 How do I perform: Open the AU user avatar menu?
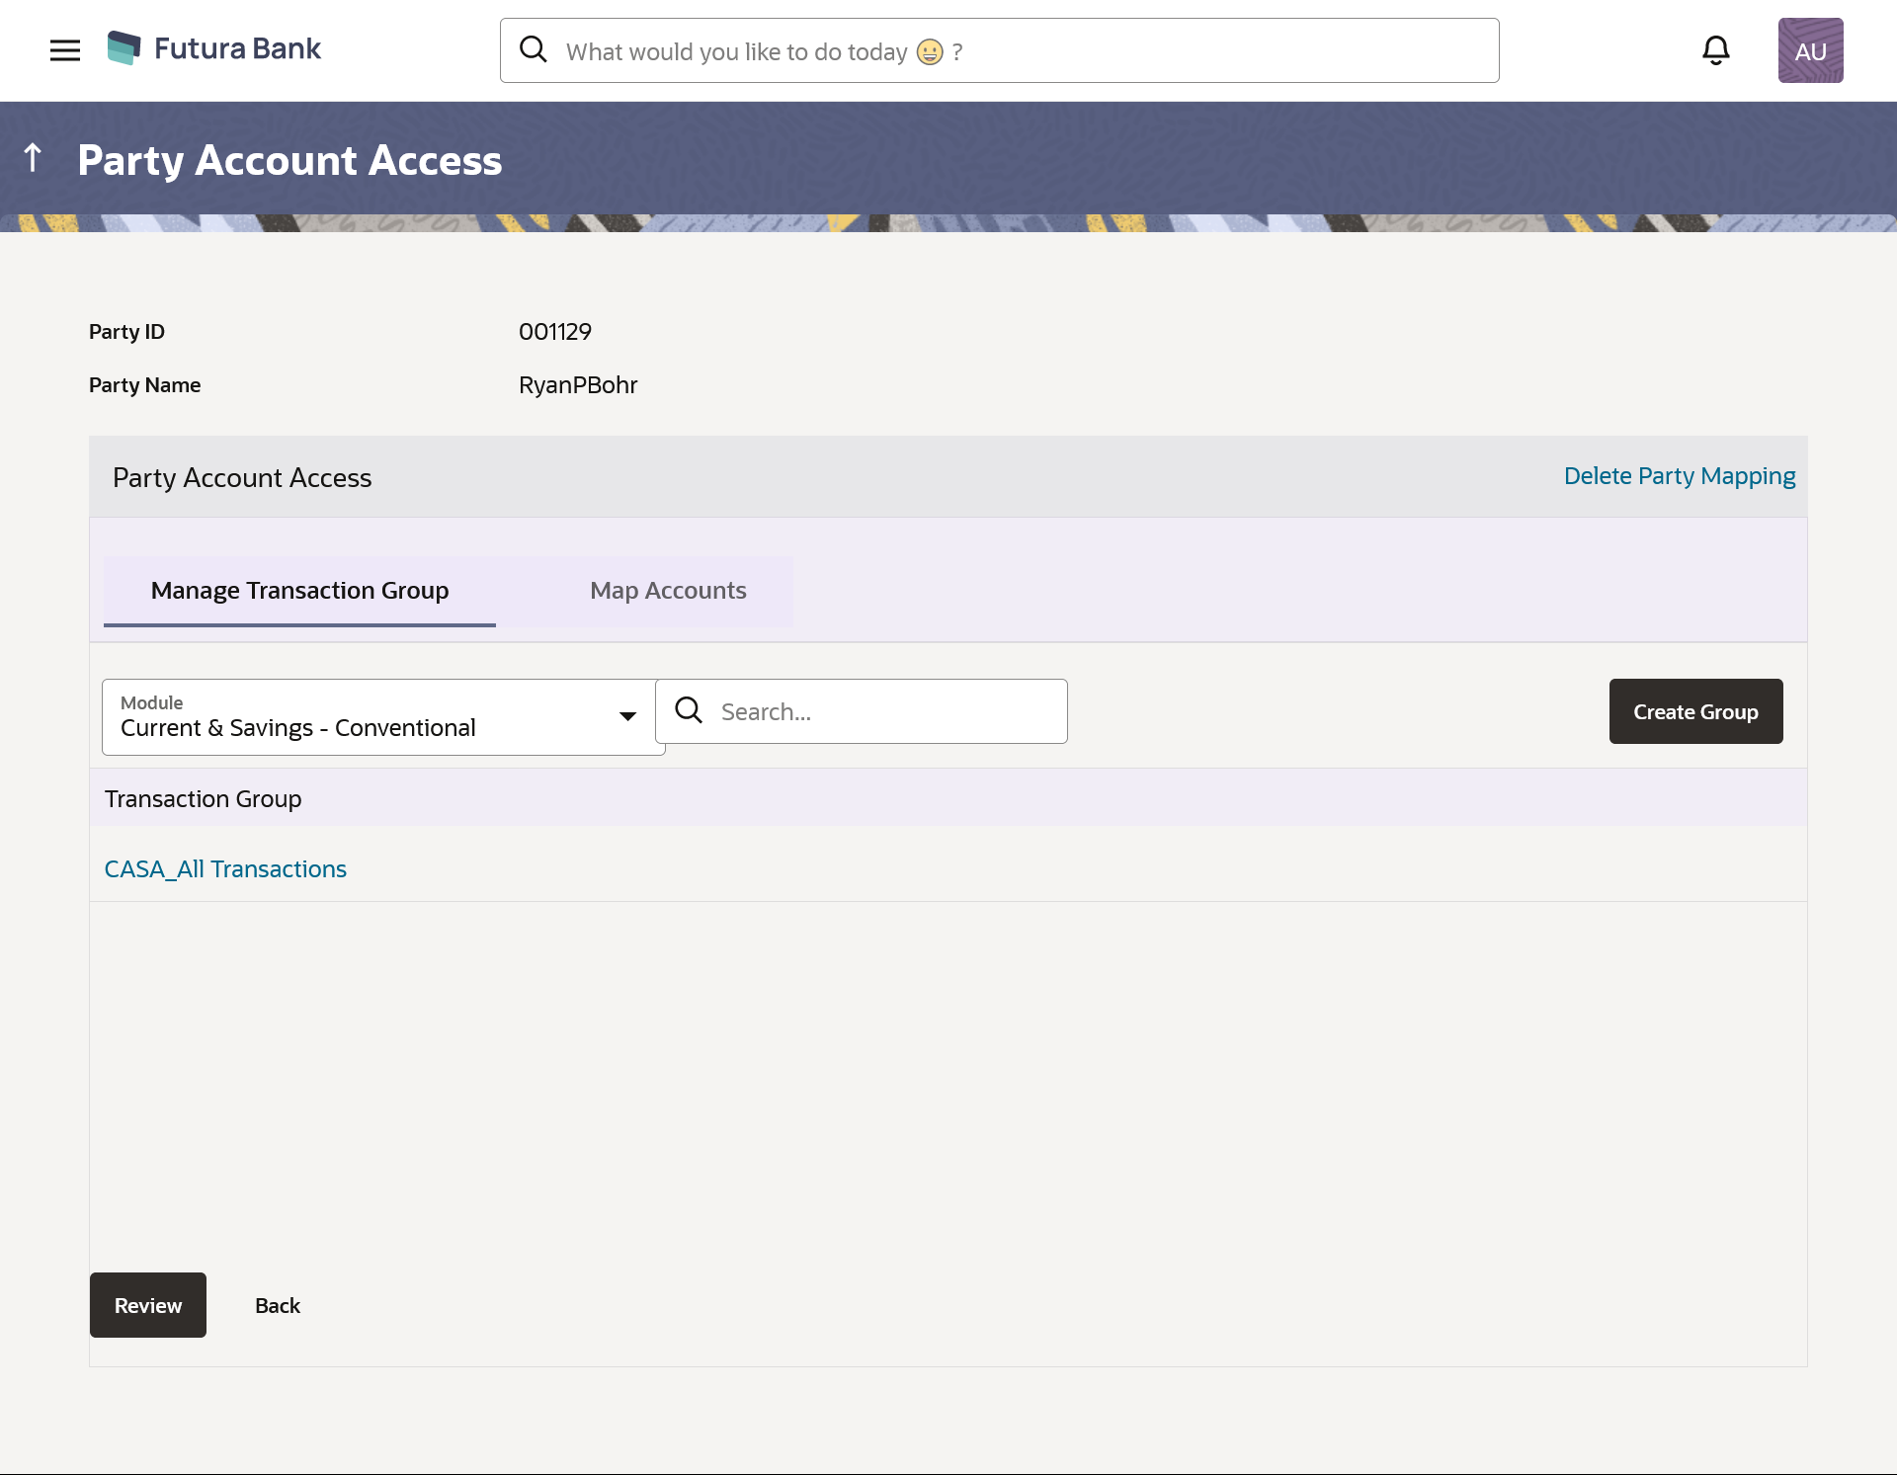coord(1810,50)
